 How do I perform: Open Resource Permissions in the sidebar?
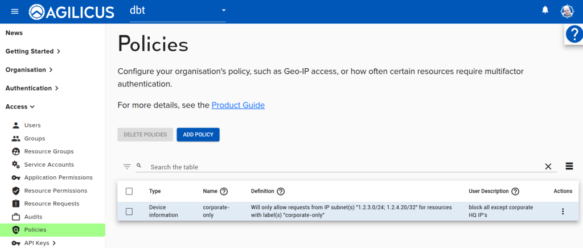click(x=55, y=191)
